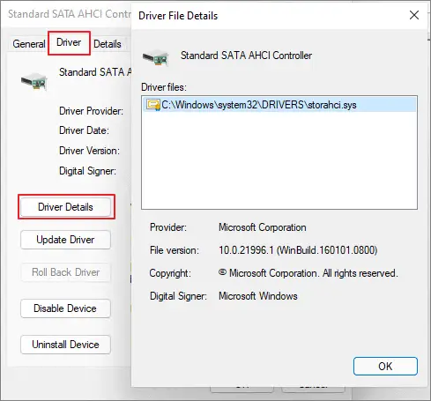Click the copyright All rights reserved text
The height and width of the screenshot is (401, 431).
click(308, 273)
